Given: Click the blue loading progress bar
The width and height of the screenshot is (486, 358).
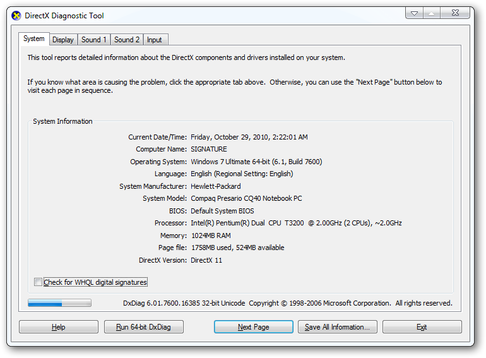Looking at the screenshot, I should pyautogui.click(x=59, y=303).
